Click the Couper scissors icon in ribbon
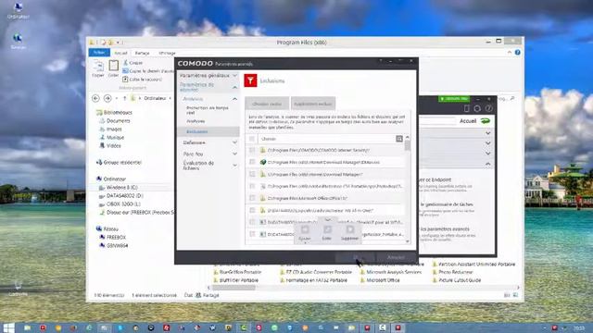Screen dimensions: 593x333 (126, 63)
